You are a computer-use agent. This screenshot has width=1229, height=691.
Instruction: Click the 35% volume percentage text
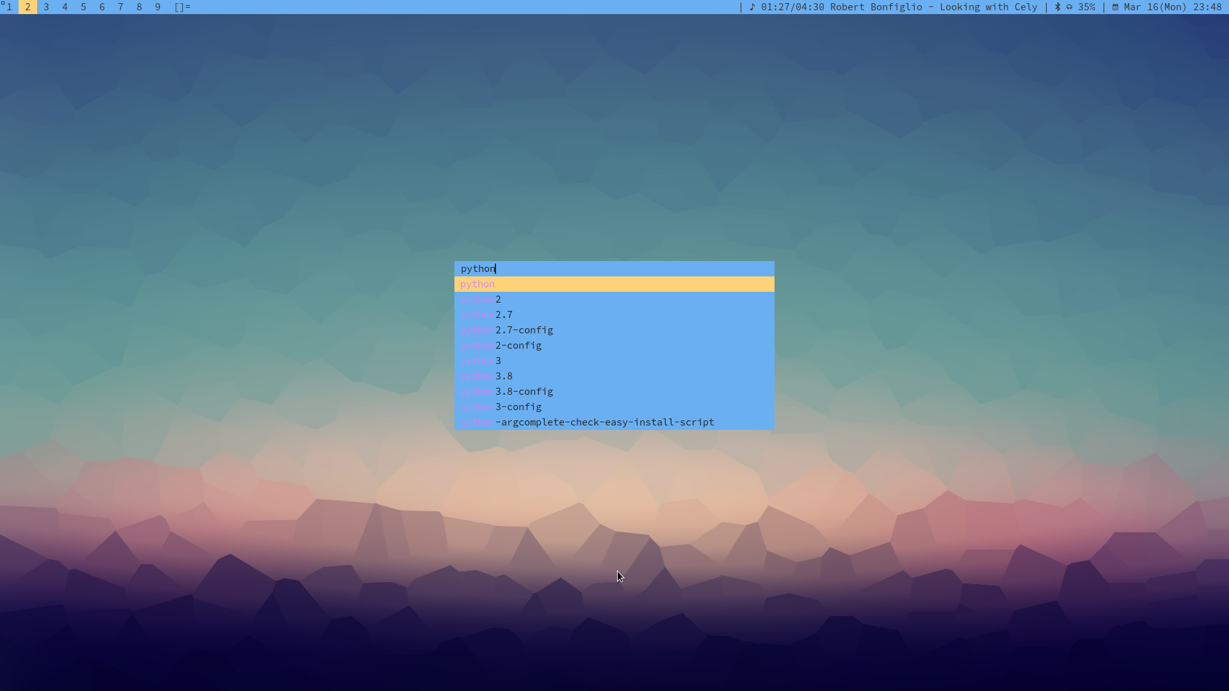point(1086,7)
